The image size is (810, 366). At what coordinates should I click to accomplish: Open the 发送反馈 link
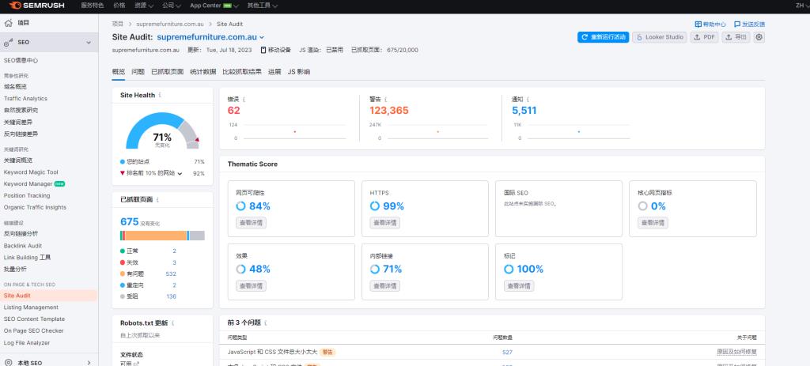(x=750, y=25)
